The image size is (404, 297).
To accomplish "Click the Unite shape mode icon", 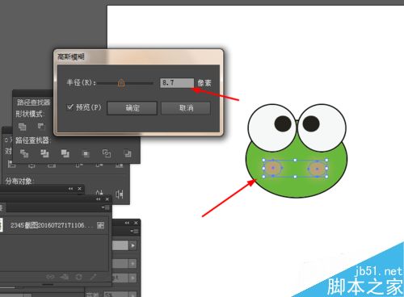I will (22, 126).
